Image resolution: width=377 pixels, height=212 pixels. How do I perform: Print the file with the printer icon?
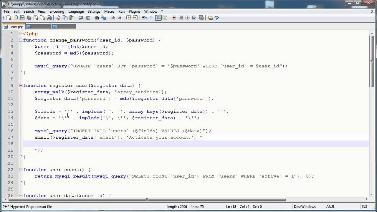(x=49, y=18)
